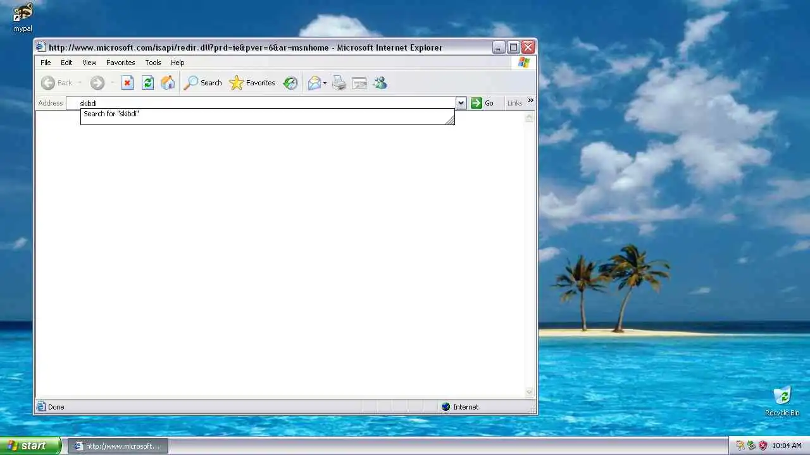Minimize the Internet Explorer window
Image resolution: width=810 pixels, height=455 pixels.
click(499, 47)
